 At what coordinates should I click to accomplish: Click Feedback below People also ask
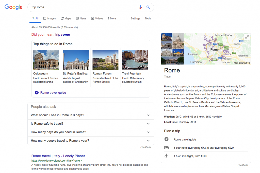pos(145,147)
